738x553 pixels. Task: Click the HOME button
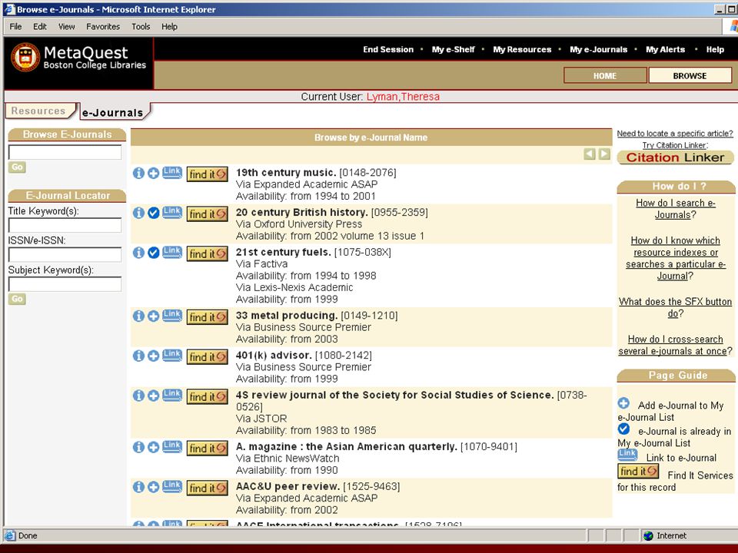coord(605,76)
